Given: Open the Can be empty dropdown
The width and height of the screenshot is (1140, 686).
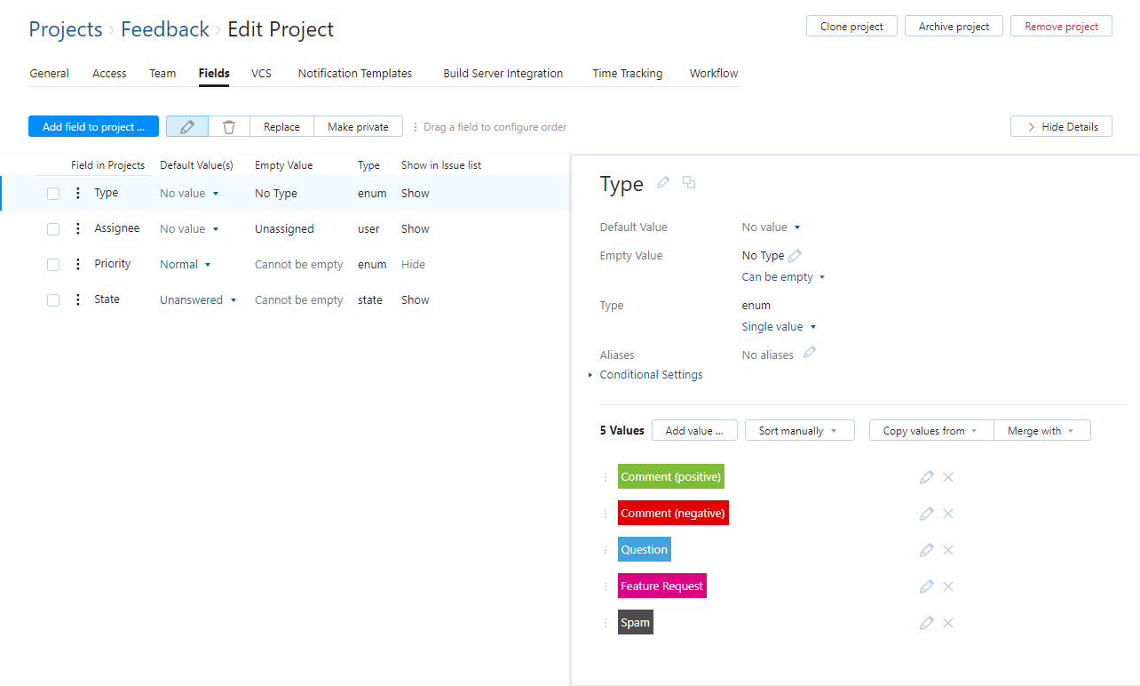Looking at the screenshot, I should tap(783, 277).
